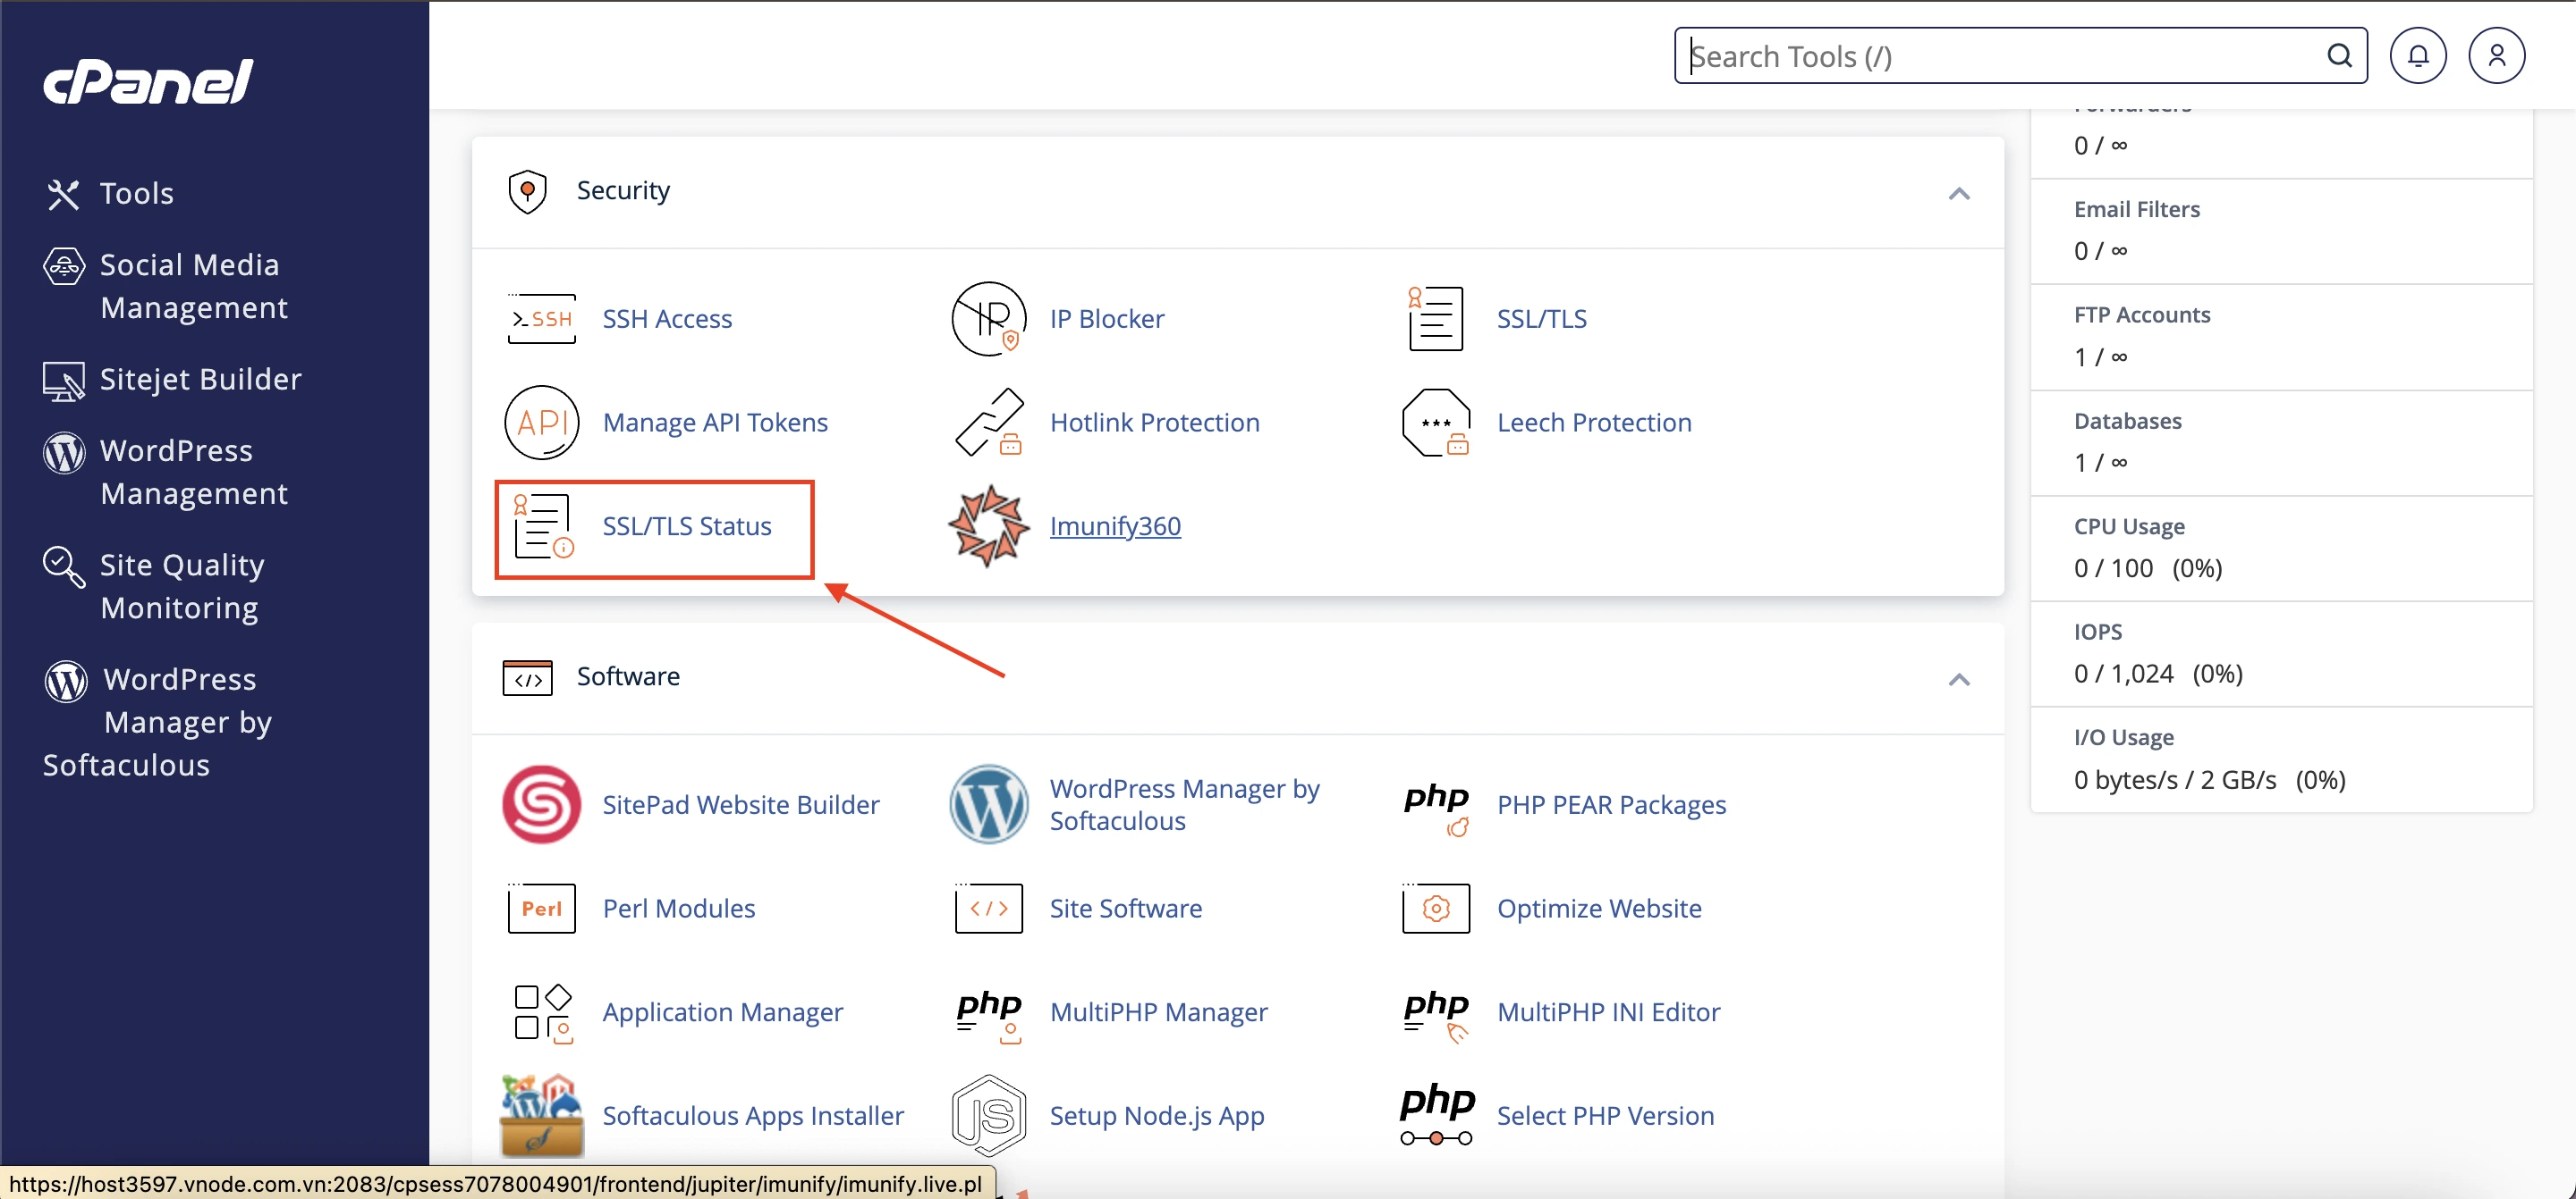The width and height of the screenshot is (2576, 1199).
Task: Click the FTP Accounts statistic label
Action: coord(2142,315)
